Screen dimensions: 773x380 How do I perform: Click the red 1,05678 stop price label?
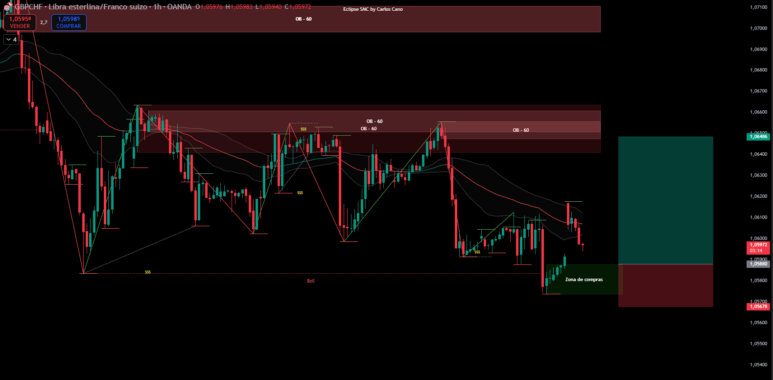pyautogui.click(x=758, y=307)
